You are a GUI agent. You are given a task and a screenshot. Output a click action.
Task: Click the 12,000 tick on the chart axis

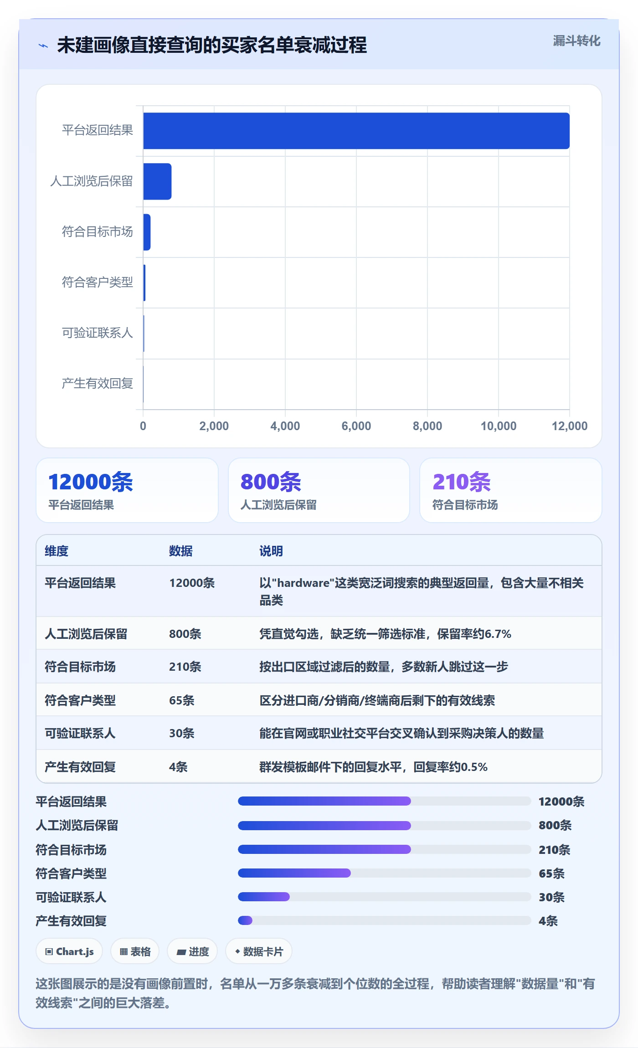point(570,426)
